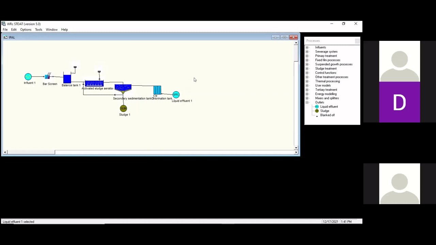Viewport: 436px width, 245px height.
Task: Expand the Tertiary treatment node
Action: click(307, 90)
